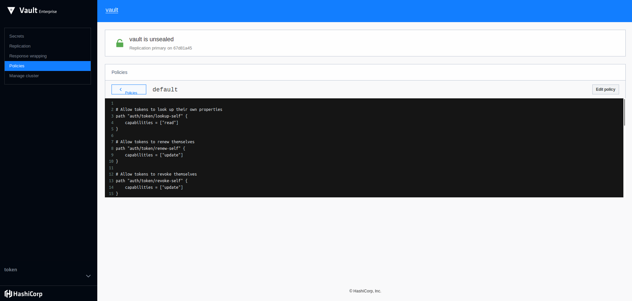
Task: Click the Vault triangle logo icon
Action: [11, 11]
